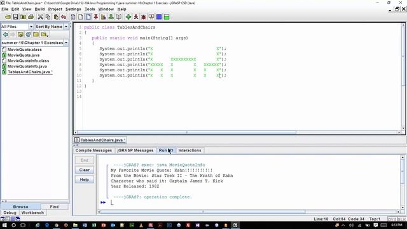Switch to the Browse tab
Image resolution: width=407 pixels, height=229 pixels.
[x=20, y=207]
